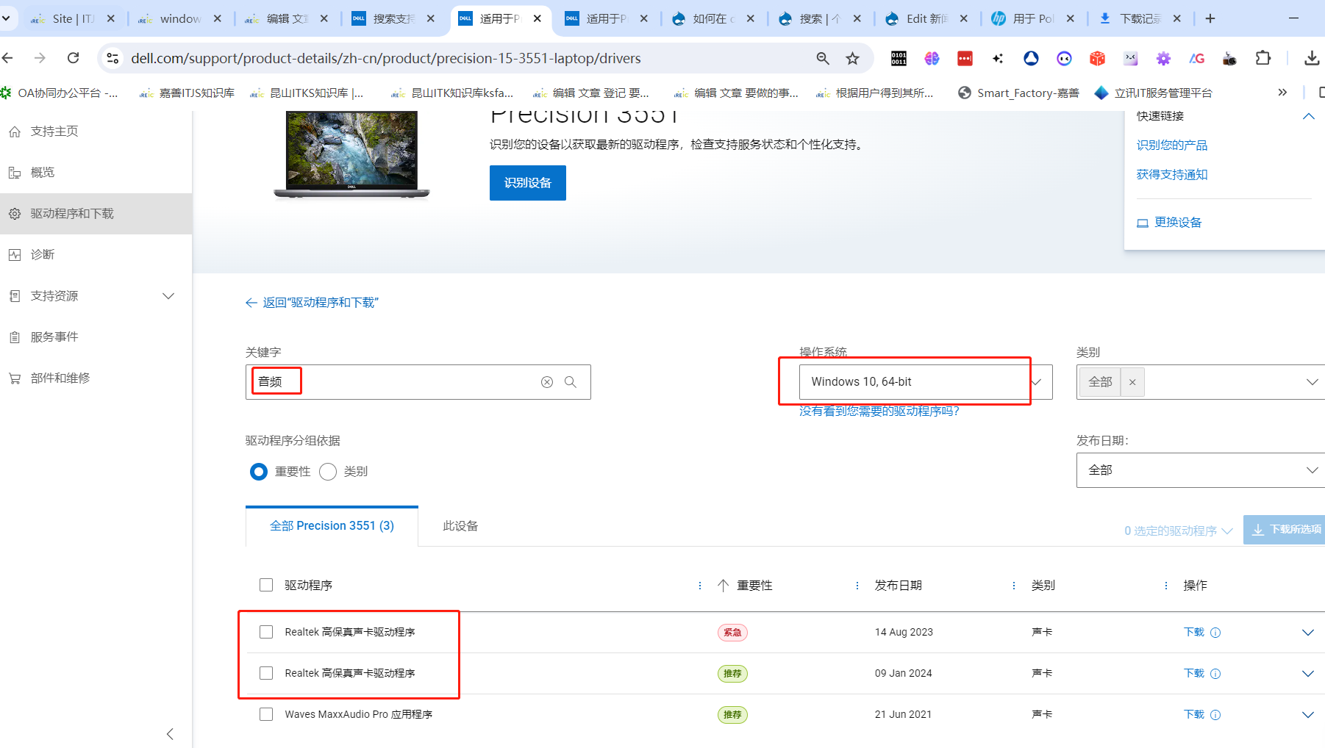This screenshot has width=1325, height=748.
Task: Open the 操作系统 Windows 10 dropdown
Action: click(926, 382)
